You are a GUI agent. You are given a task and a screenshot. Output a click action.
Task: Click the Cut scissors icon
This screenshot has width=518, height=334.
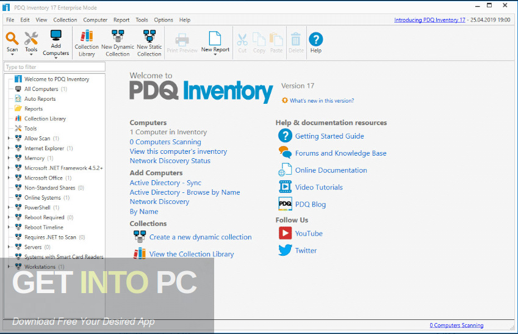coord(242,40)
